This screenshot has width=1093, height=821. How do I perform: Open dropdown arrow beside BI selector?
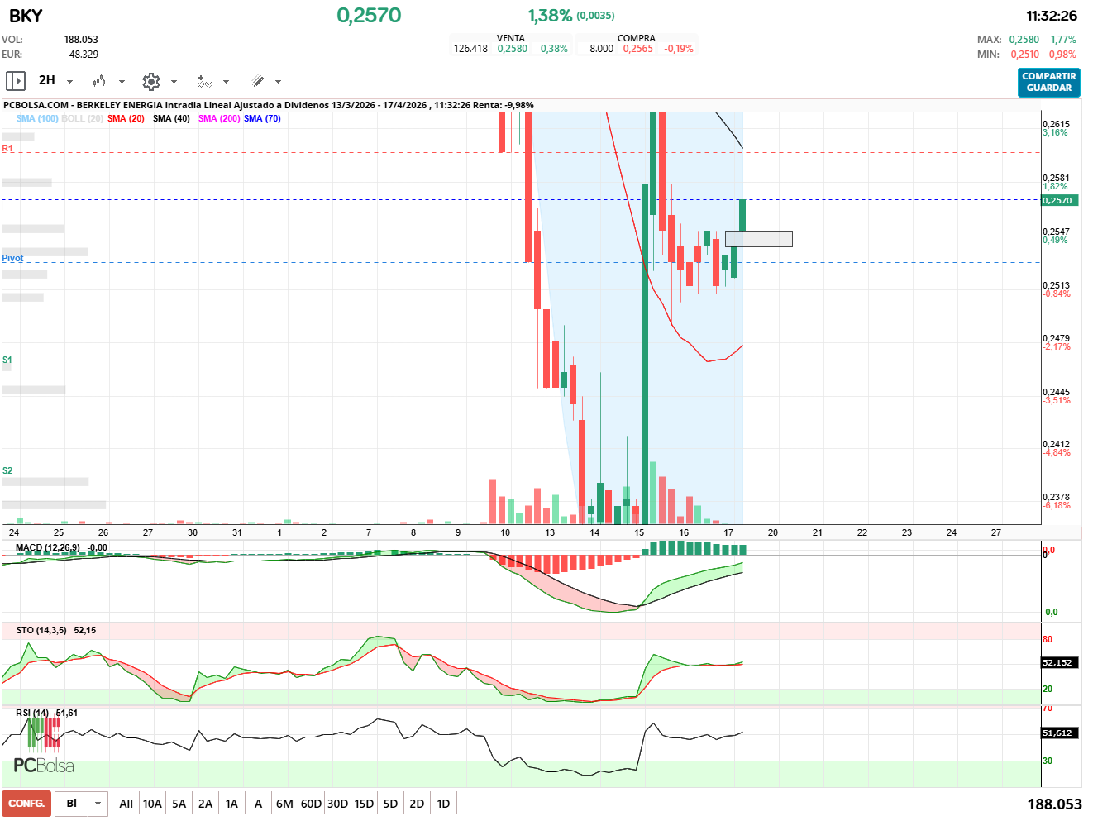coord(98,804)
